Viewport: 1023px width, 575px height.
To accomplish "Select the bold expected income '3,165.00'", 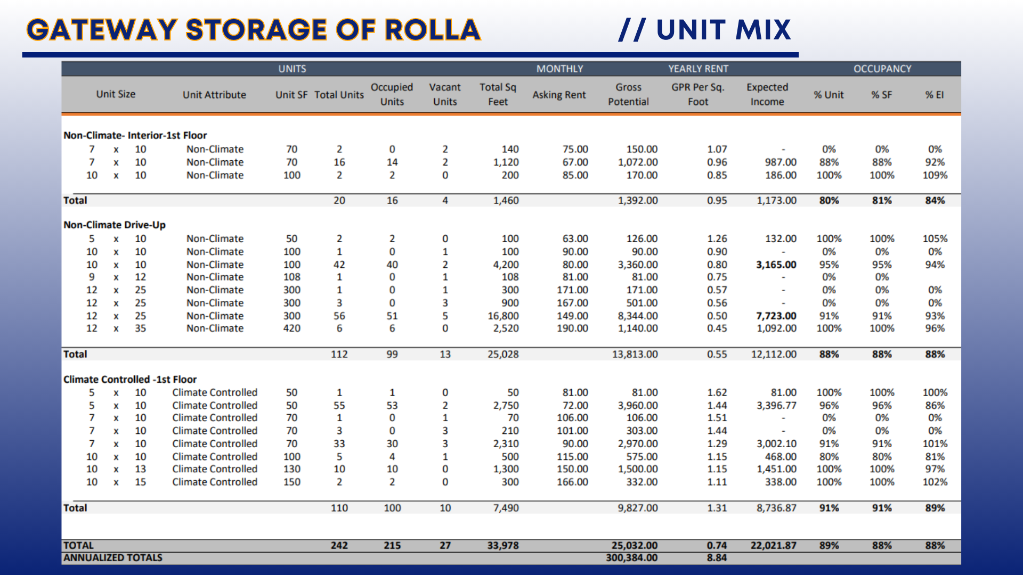I will [776, 265].
